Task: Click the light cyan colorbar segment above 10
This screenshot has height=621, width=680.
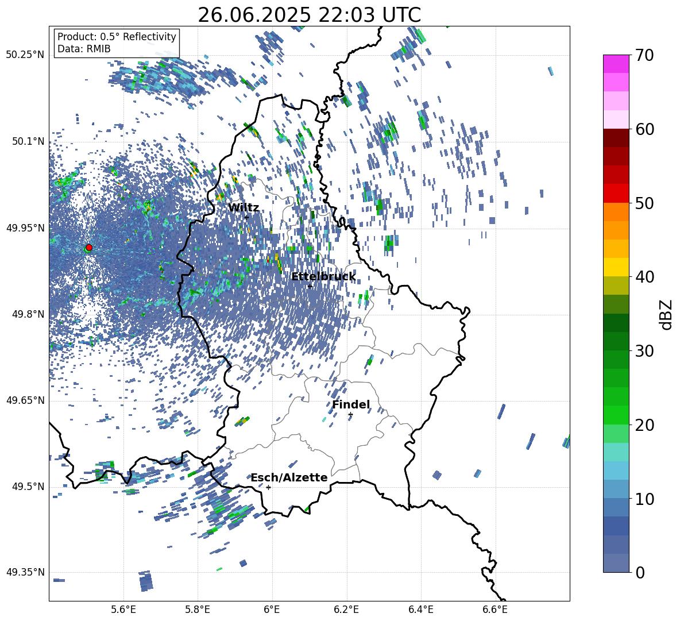Action: tap(616, 470)
